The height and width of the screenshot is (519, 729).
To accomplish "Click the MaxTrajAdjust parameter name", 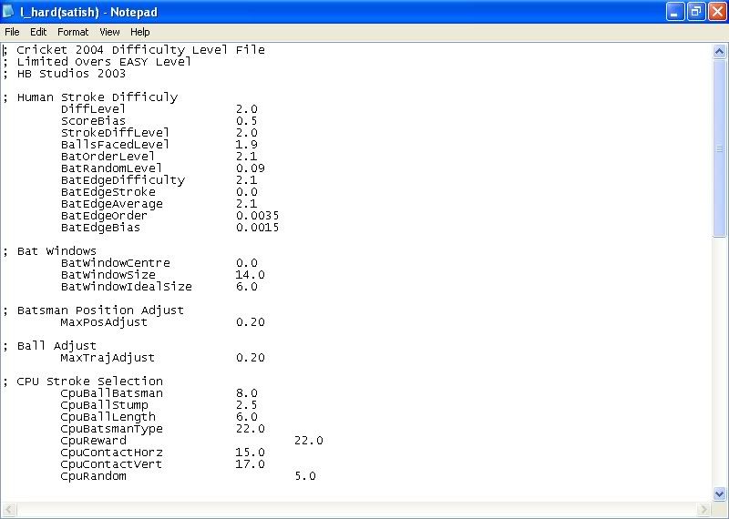I will coord(108,358).
